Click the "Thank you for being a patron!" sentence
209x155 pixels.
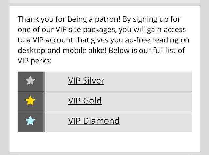[69, 19]
